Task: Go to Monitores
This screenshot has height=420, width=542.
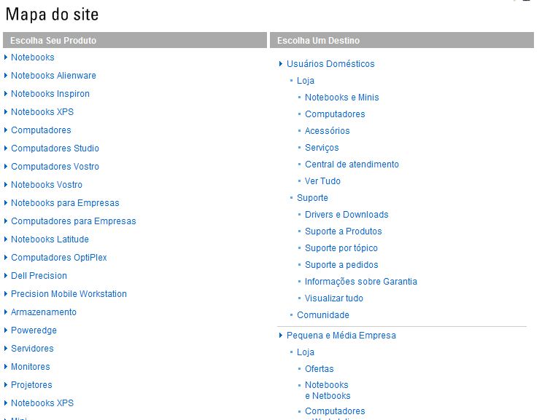Action: 31,367
